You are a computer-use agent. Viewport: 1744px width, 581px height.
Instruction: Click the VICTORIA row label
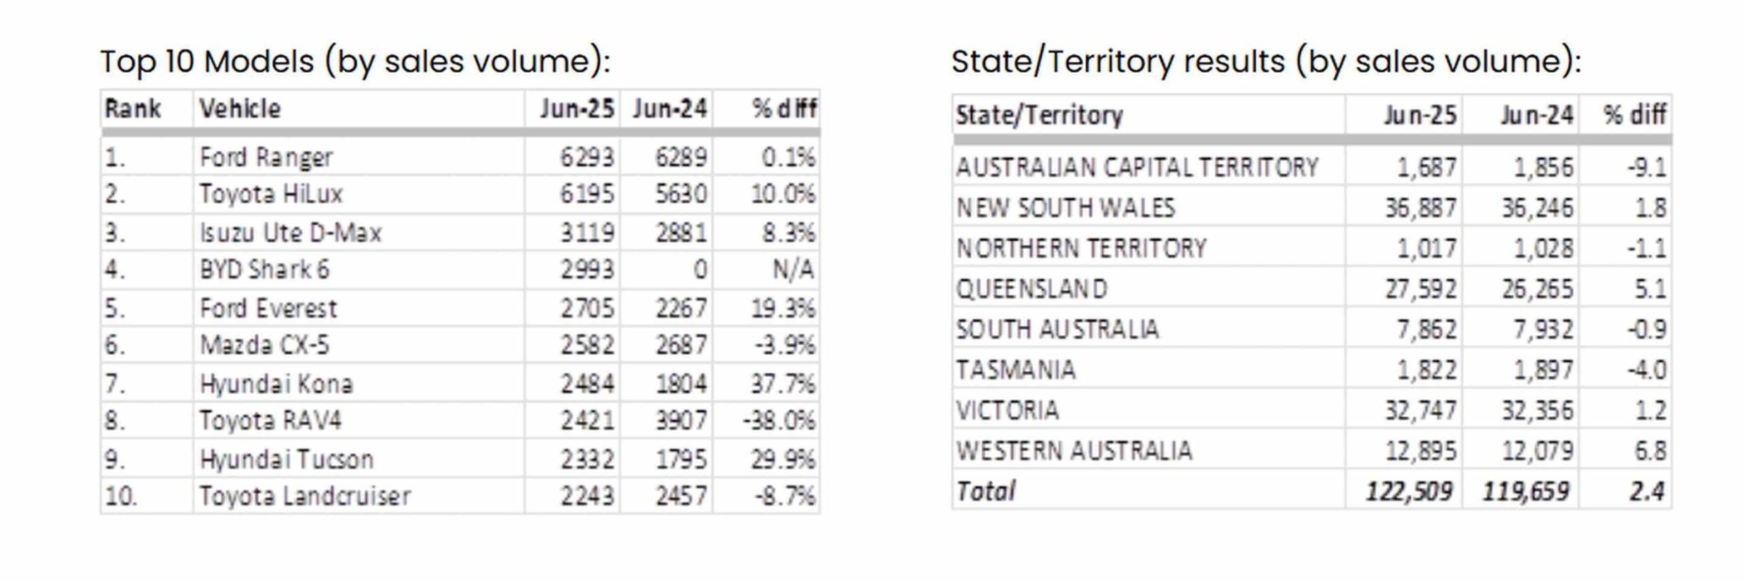click(x=1008, y=410)
